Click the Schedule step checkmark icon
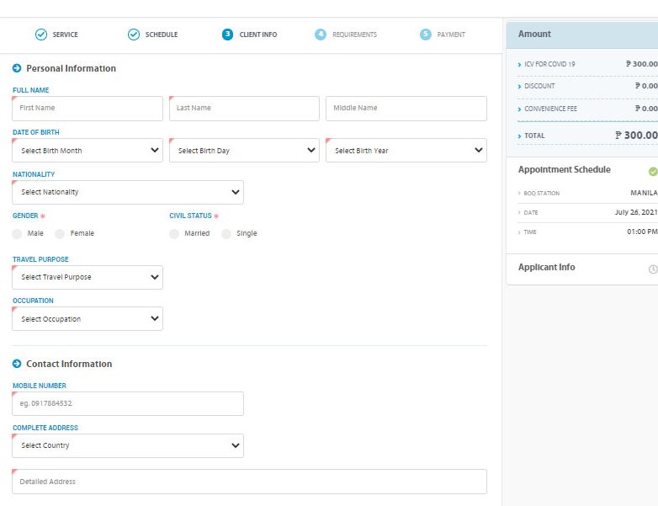Image resolution: width=658 pixels, height=506 pixels. coord(133,35)
